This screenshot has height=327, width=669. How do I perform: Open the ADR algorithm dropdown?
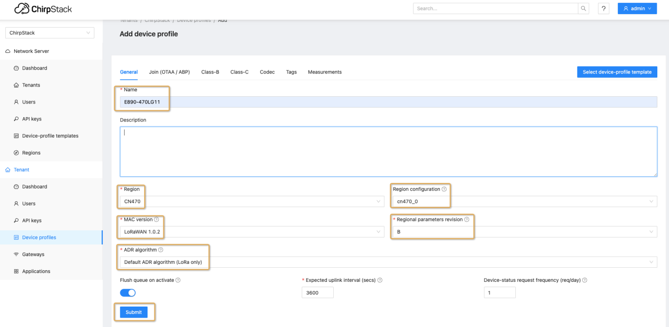388,262
